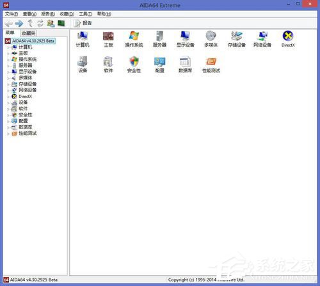The height and width of the screenshot is (286, 320).
Task: Open the 软件 icon in the main pane
Action: [x=108, y=65]
